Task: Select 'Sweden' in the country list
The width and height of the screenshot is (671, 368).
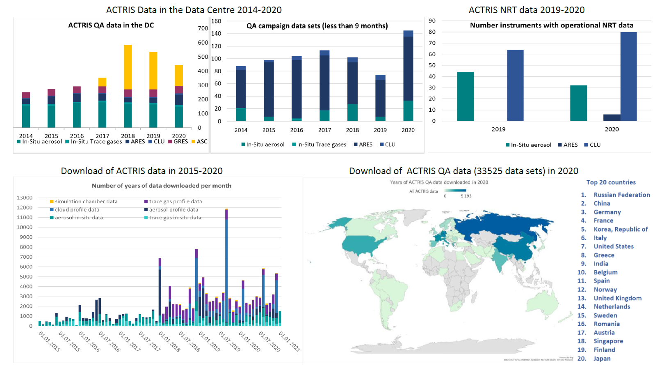Action: pyautogui.click(x=605, y=315)
